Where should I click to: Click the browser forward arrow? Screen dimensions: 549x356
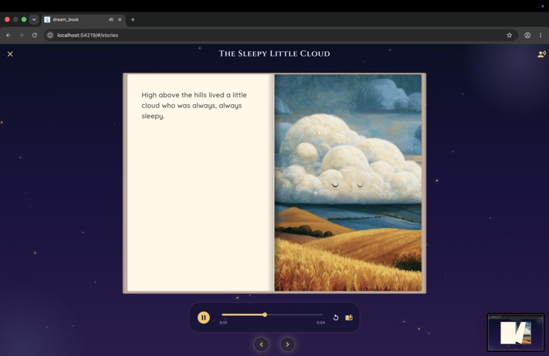coord(21,35)
